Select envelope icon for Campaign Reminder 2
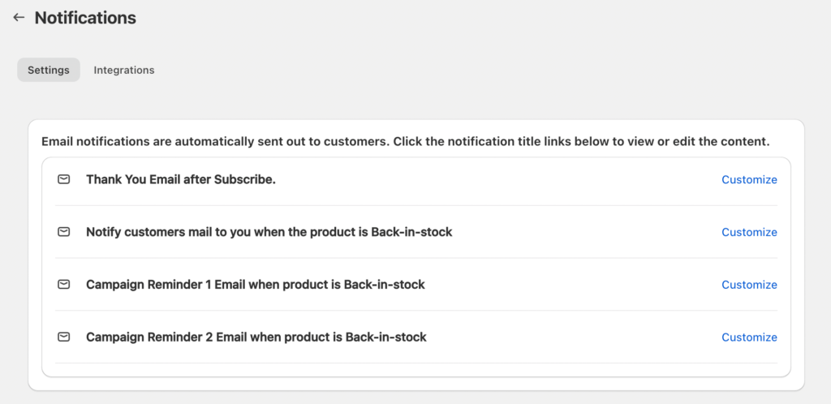The image size is (831, 404). (63, 337)
